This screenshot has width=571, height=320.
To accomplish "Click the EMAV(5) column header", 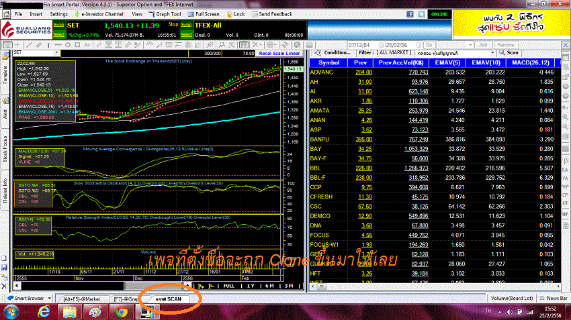I will [x=447, y=62].
